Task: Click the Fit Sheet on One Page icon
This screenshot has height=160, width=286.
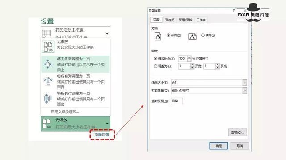Action: point(48,64)
